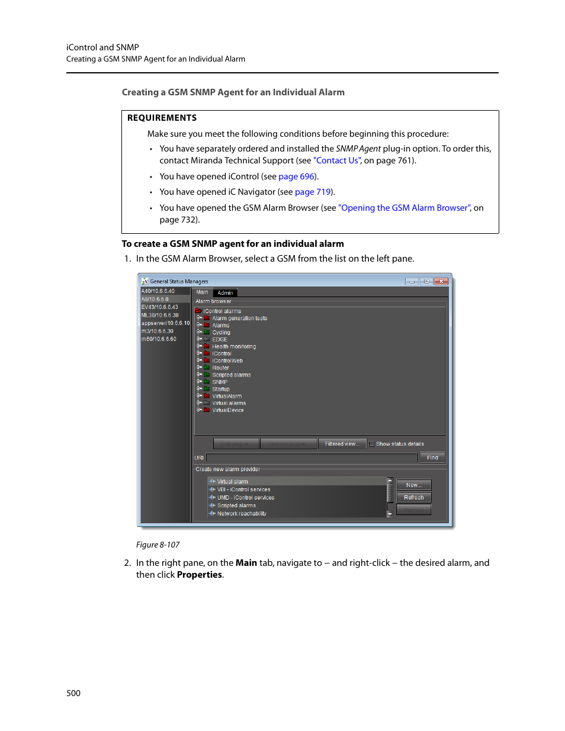The width and height of the screenshot is (565, 731).
Task: Expand the VirtualDevice tree node
Action: [199, 410]
